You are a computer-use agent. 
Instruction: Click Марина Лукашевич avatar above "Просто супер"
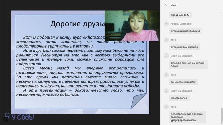(x=166, y=91)
